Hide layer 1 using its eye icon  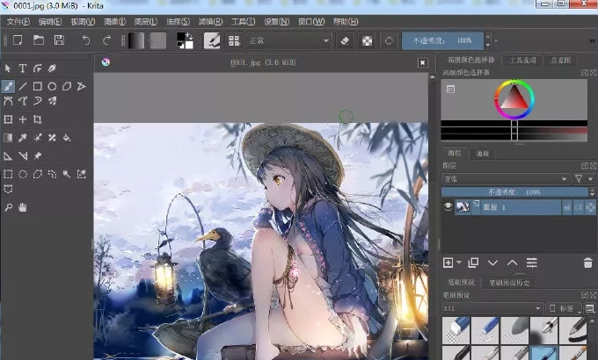448,207
